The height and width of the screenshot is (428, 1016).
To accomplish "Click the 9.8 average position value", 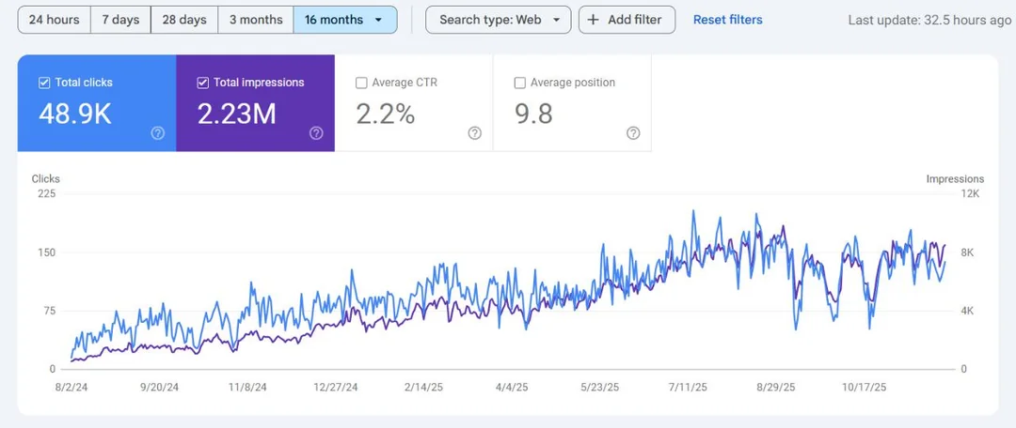I will [533, 115].
